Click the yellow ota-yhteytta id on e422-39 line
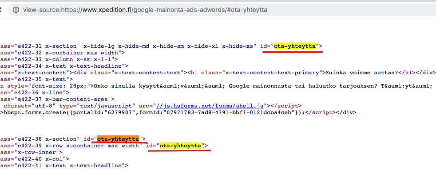Viewport: 436px width, 169px height. (180, 146)
